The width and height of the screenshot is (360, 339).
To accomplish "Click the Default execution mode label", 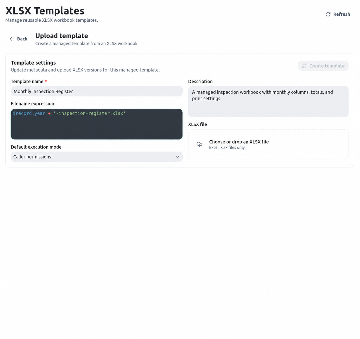I will click(36, 147).
